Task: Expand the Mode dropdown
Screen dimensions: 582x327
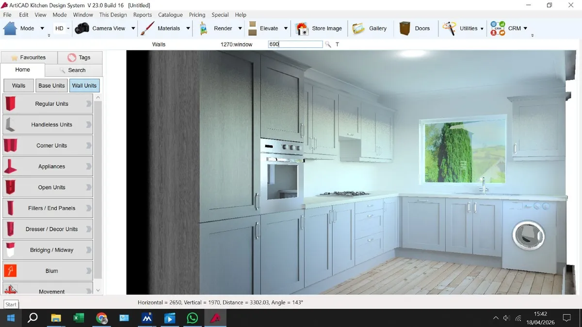Action: pyautogui.click(x=41, y=28)
